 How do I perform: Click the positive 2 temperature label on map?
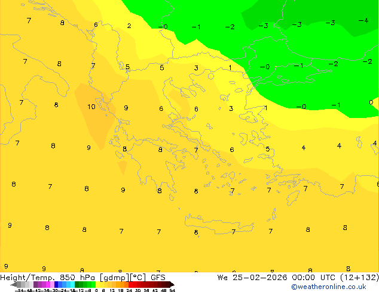click(x=129, y=26)
